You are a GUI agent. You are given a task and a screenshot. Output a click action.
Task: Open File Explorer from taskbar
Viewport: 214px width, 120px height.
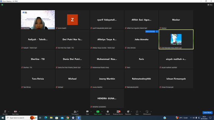(51, 118)
